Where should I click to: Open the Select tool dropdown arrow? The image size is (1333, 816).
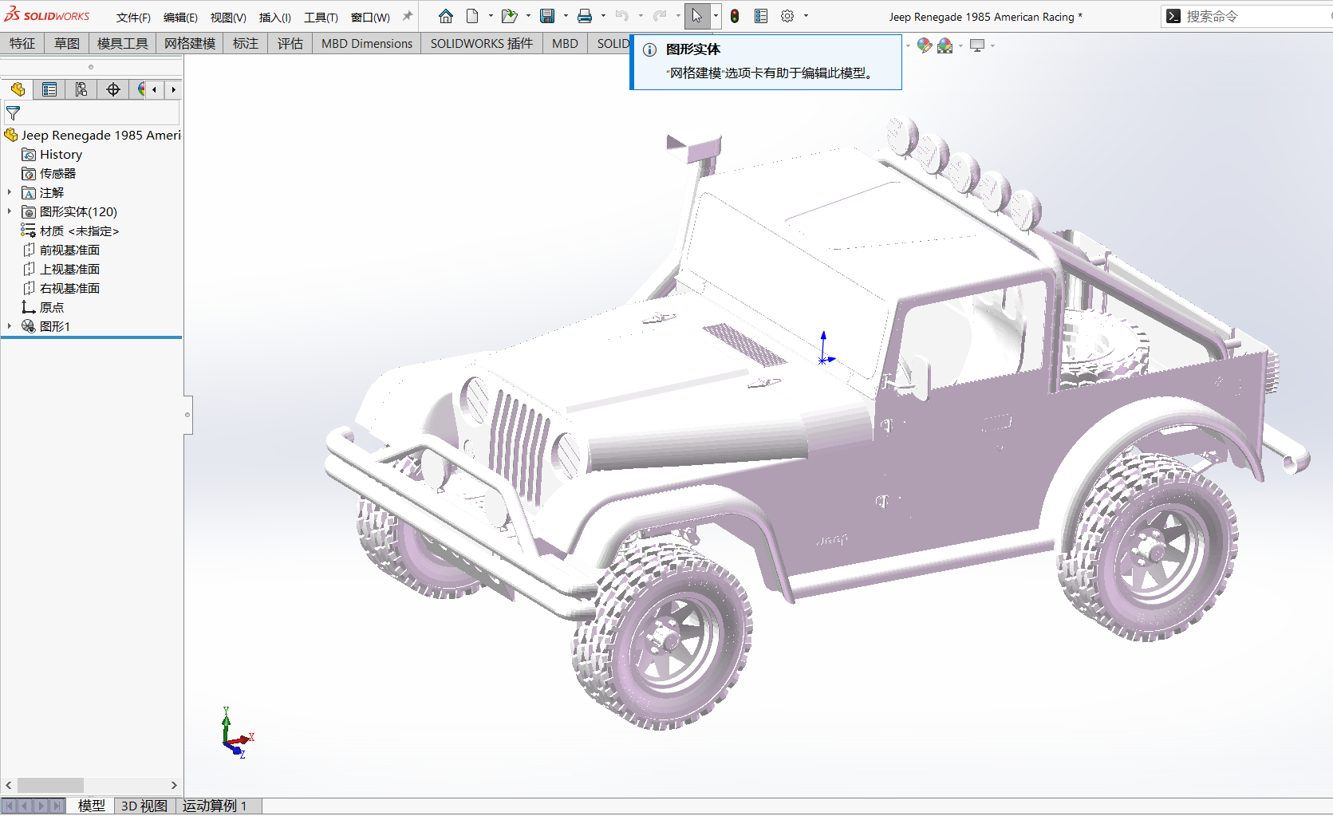coord(716,16)
